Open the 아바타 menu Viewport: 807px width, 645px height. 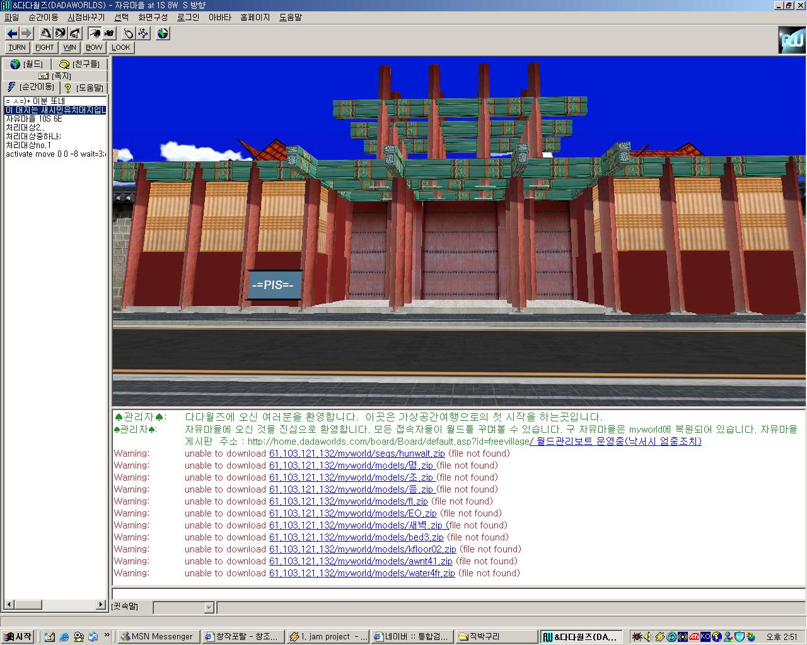(219, 18)
